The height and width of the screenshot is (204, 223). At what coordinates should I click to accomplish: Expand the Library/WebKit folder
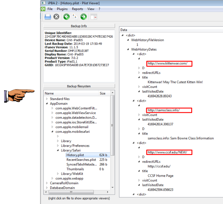tap(58, 174)
